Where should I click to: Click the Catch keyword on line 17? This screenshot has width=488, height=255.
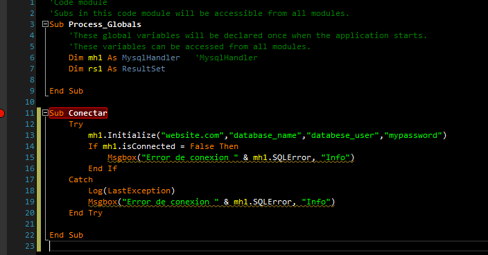pos(80,179)
